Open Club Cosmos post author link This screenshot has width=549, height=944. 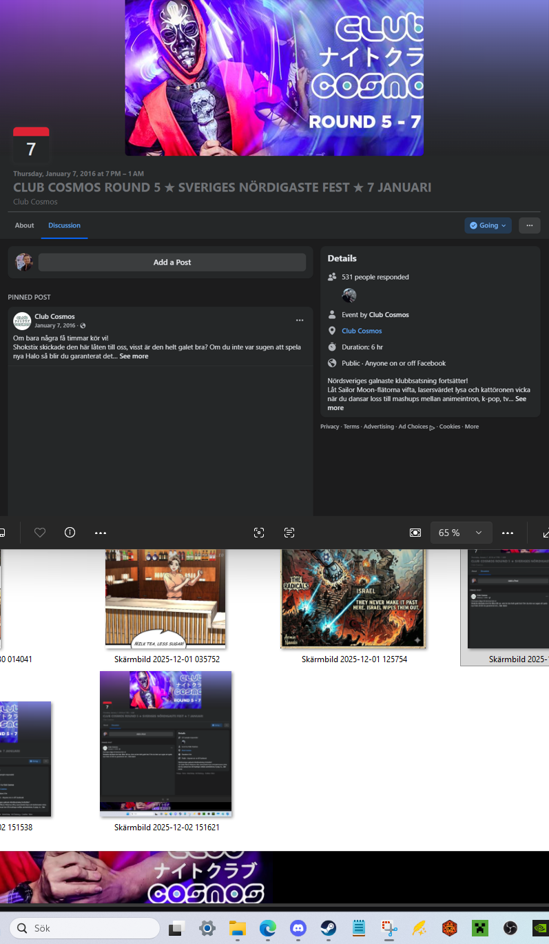coord(54,317)
